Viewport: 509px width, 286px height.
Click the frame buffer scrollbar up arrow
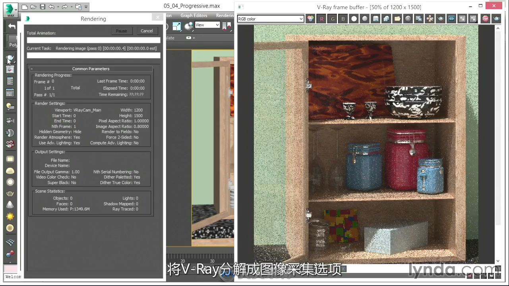pyautogui.click(x=498, y=29)
